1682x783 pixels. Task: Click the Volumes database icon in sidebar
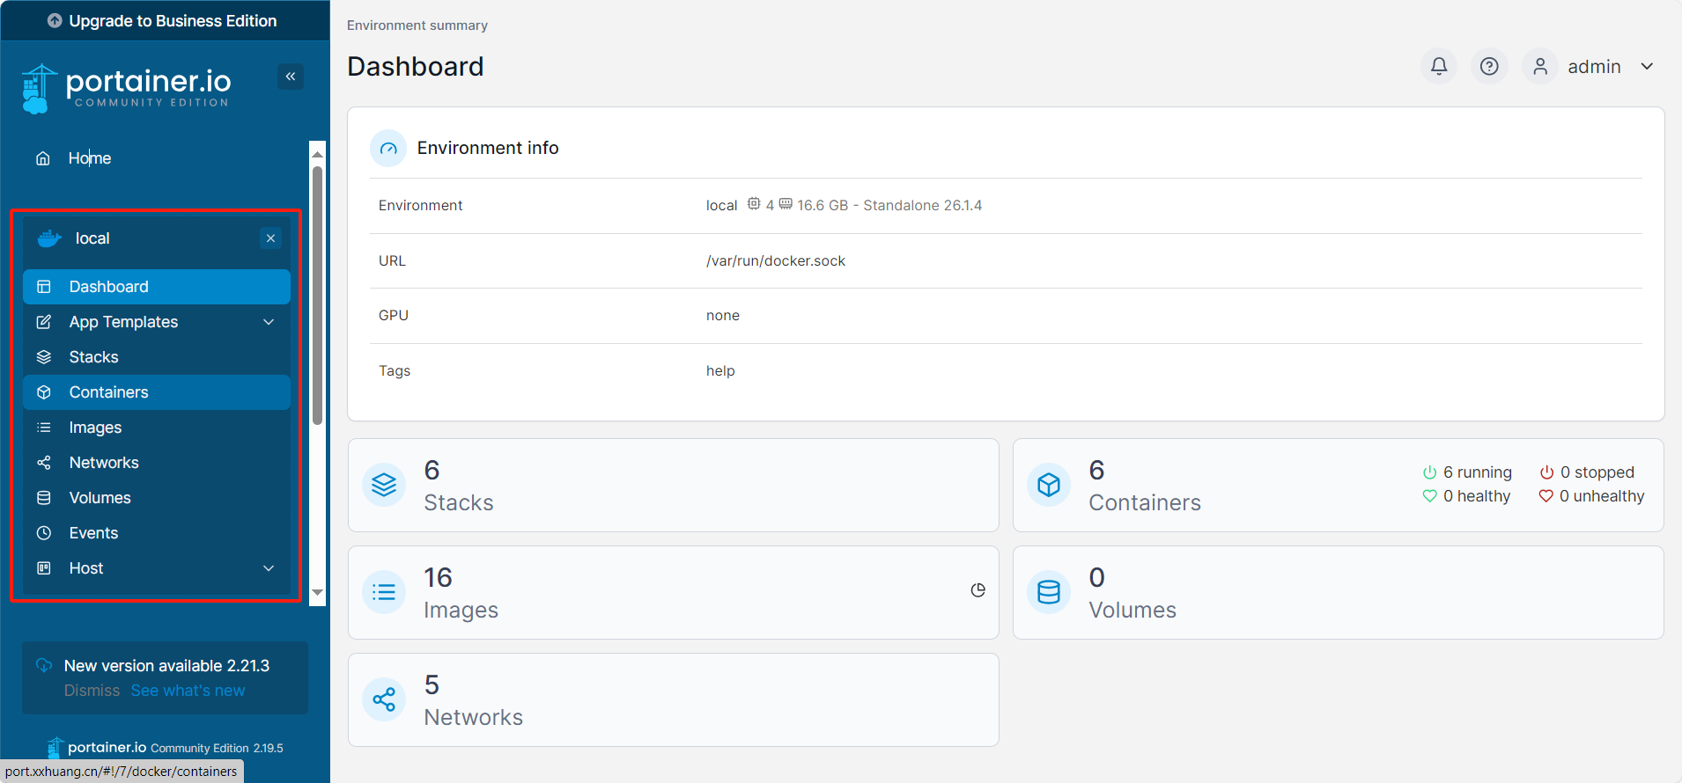click(x=43, y=498)
